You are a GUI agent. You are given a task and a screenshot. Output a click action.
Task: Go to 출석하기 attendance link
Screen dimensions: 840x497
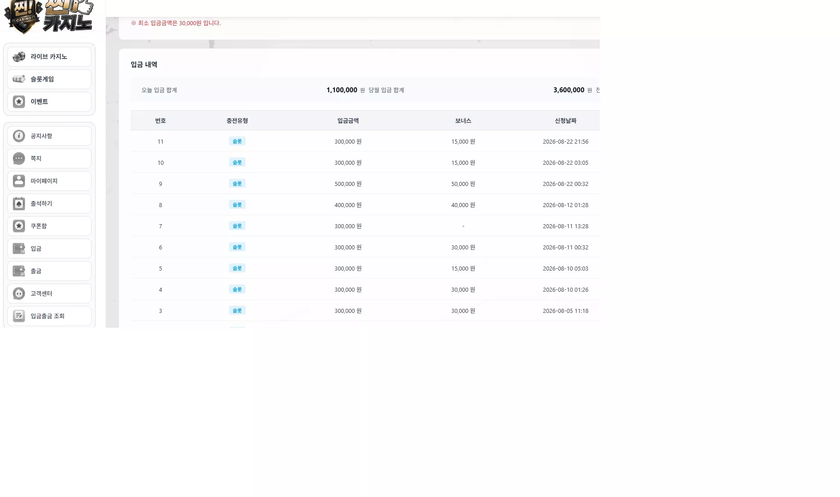tap(49, 203)
